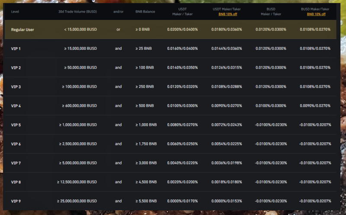Image resolution: width=346 pixels, height=215 pixels.
Task: Click '≥ 15,000,000 BUSD' volume cell
Action: pyautogui.click(x=80, y=48)
